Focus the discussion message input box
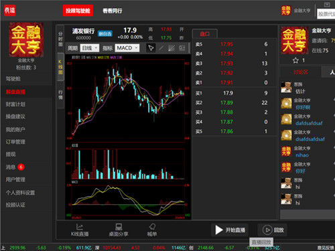335x251 pixels. [x=308, y=215]
